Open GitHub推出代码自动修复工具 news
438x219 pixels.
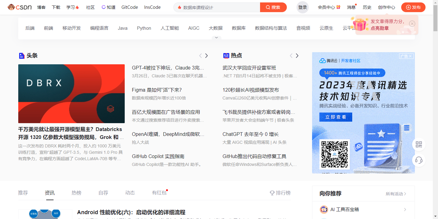click(x=254, y=157)
